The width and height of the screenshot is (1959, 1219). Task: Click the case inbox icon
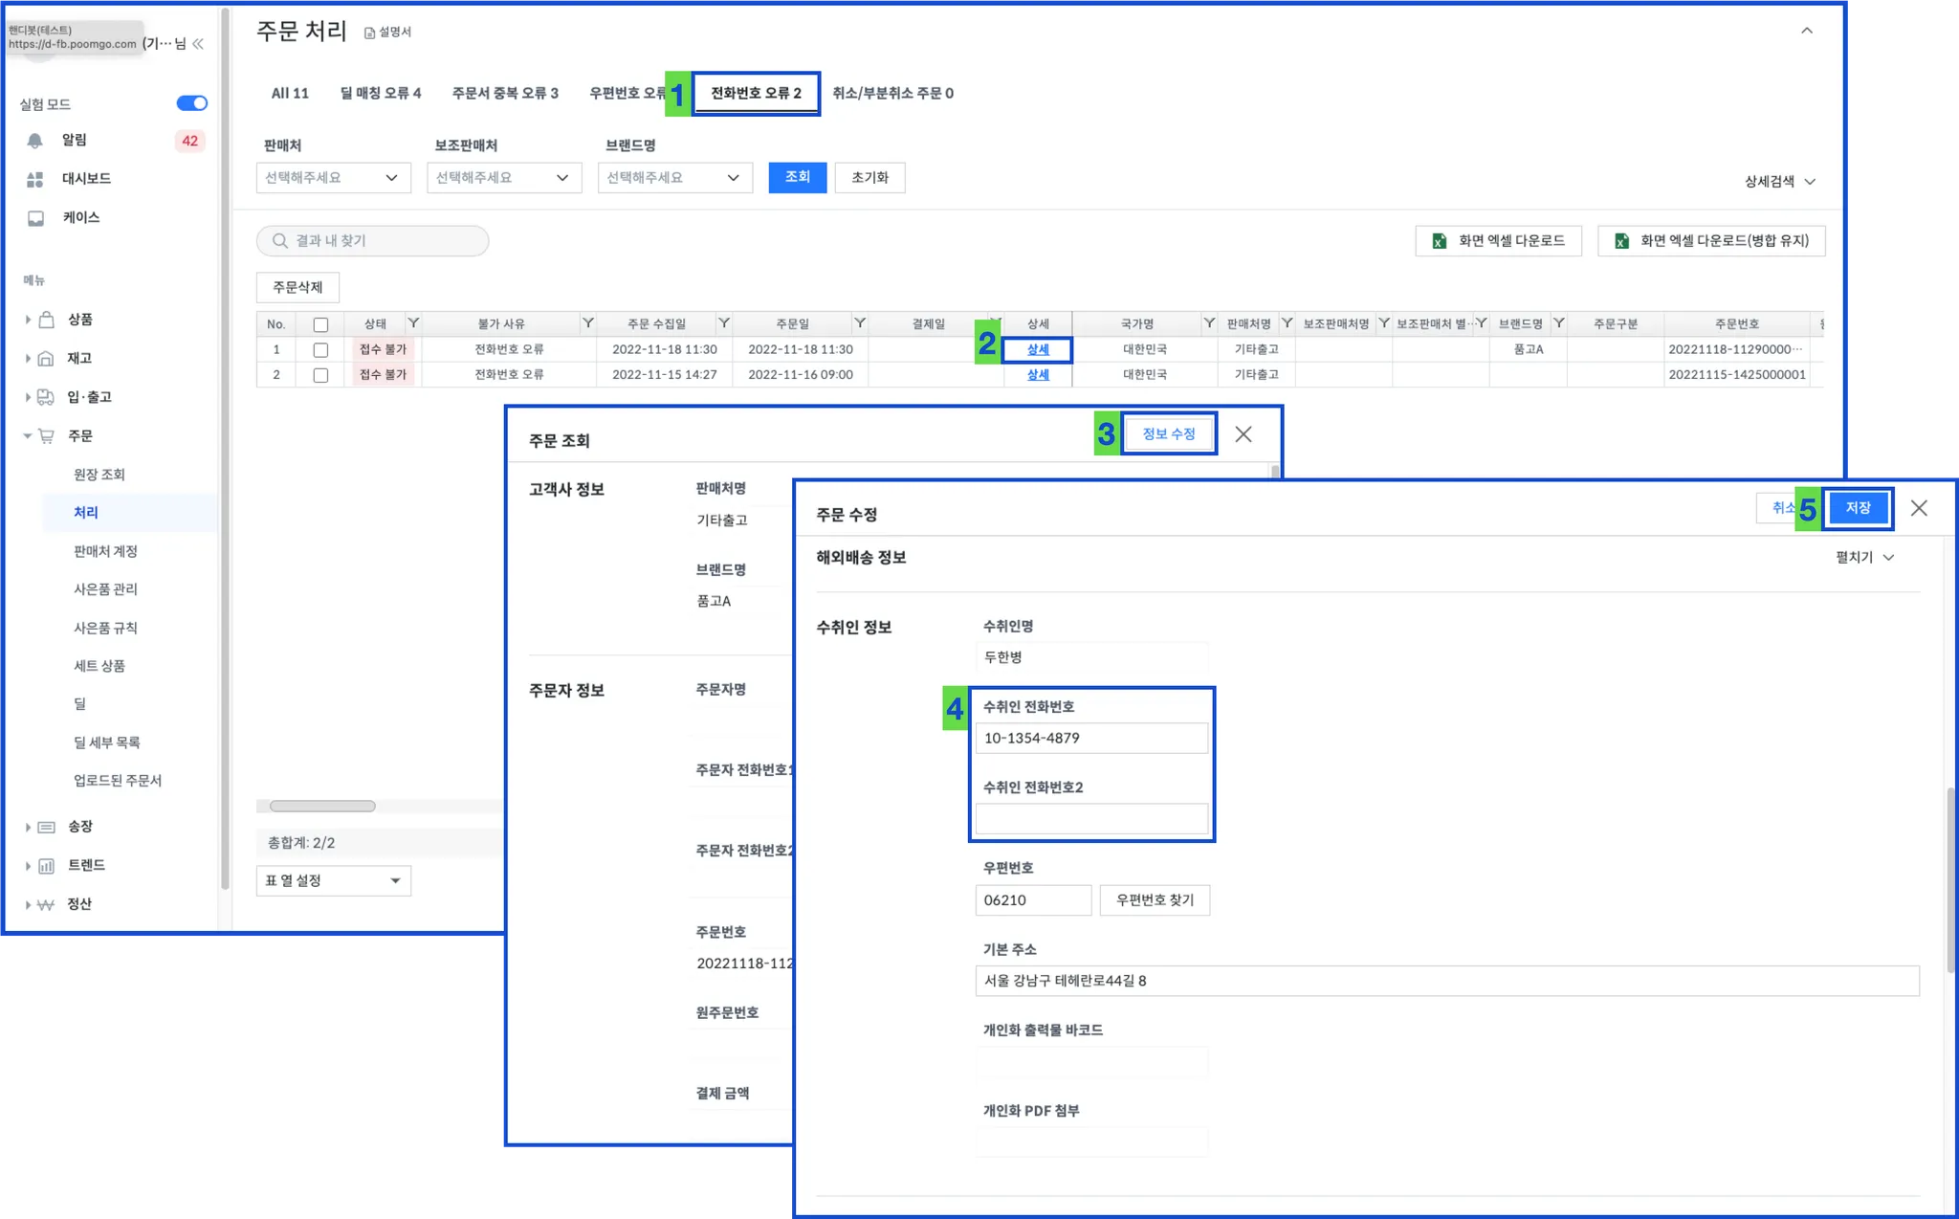[x=35, y=218]
